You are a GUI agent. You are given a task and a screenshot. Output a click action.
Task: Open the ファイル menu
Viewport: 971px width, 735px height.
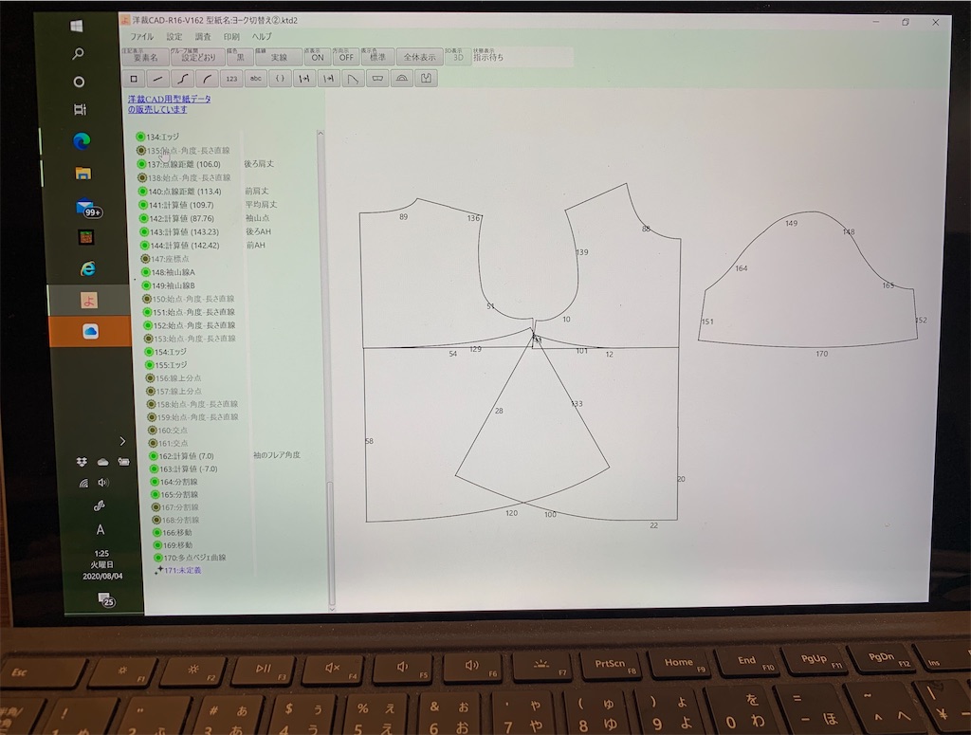coord(141,37)
